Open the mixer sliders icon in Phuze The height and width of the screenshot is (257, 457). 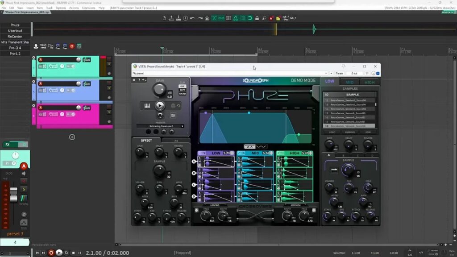click(173, 116)
